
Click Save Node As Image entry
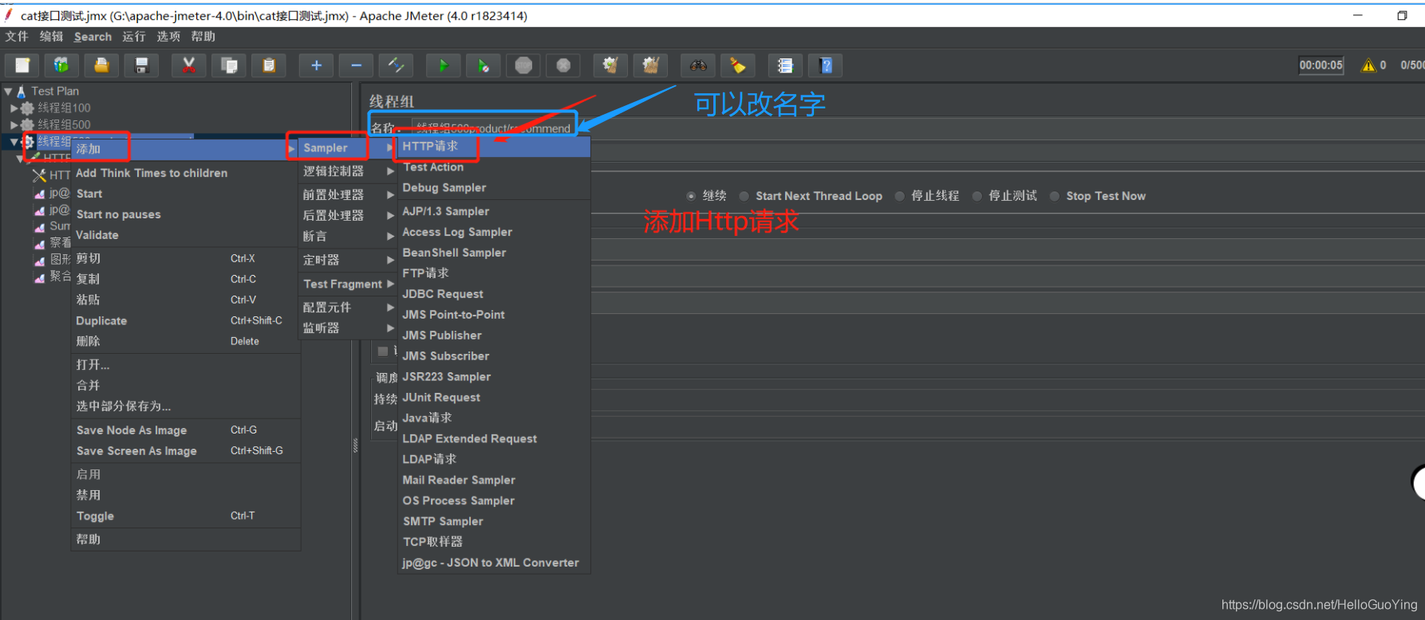pyautogui.click(x=186, y=430)
